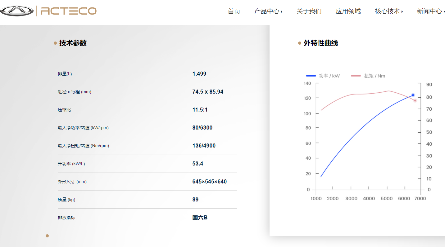
Task: Expand the 核心技术 dropdown arrow
Action: pos(402,12)
